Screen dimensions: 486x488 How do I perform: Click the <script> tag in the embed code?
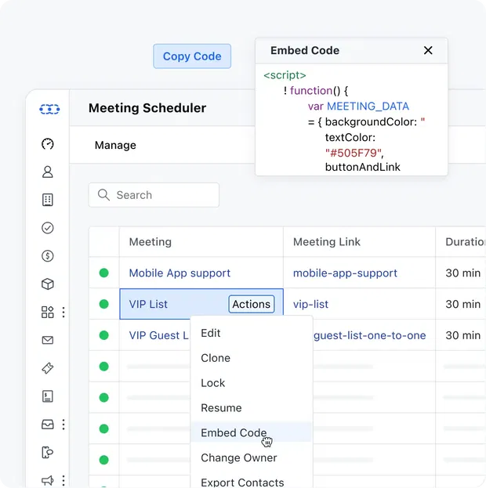(285, 75)
